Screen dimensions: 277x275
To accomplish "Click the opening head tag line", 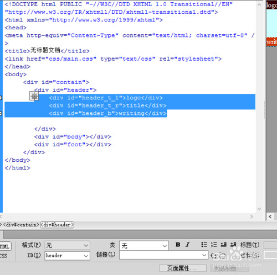I will tap(16, 28).
